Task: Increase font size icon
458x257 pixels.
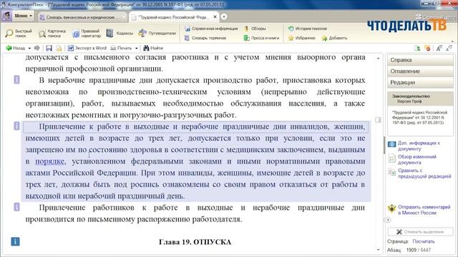Action: coord(439,49)
